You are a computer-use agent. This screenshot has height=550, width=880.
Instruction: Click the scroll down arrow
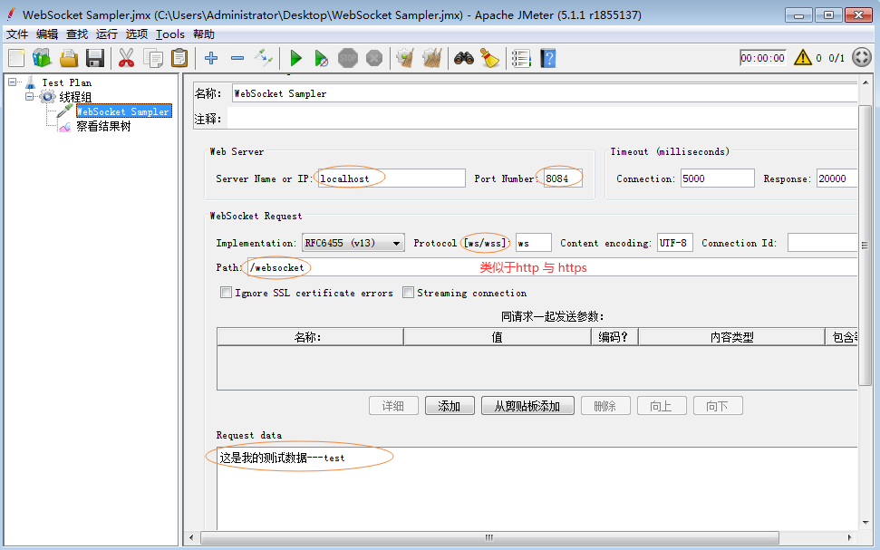point(865,523)
